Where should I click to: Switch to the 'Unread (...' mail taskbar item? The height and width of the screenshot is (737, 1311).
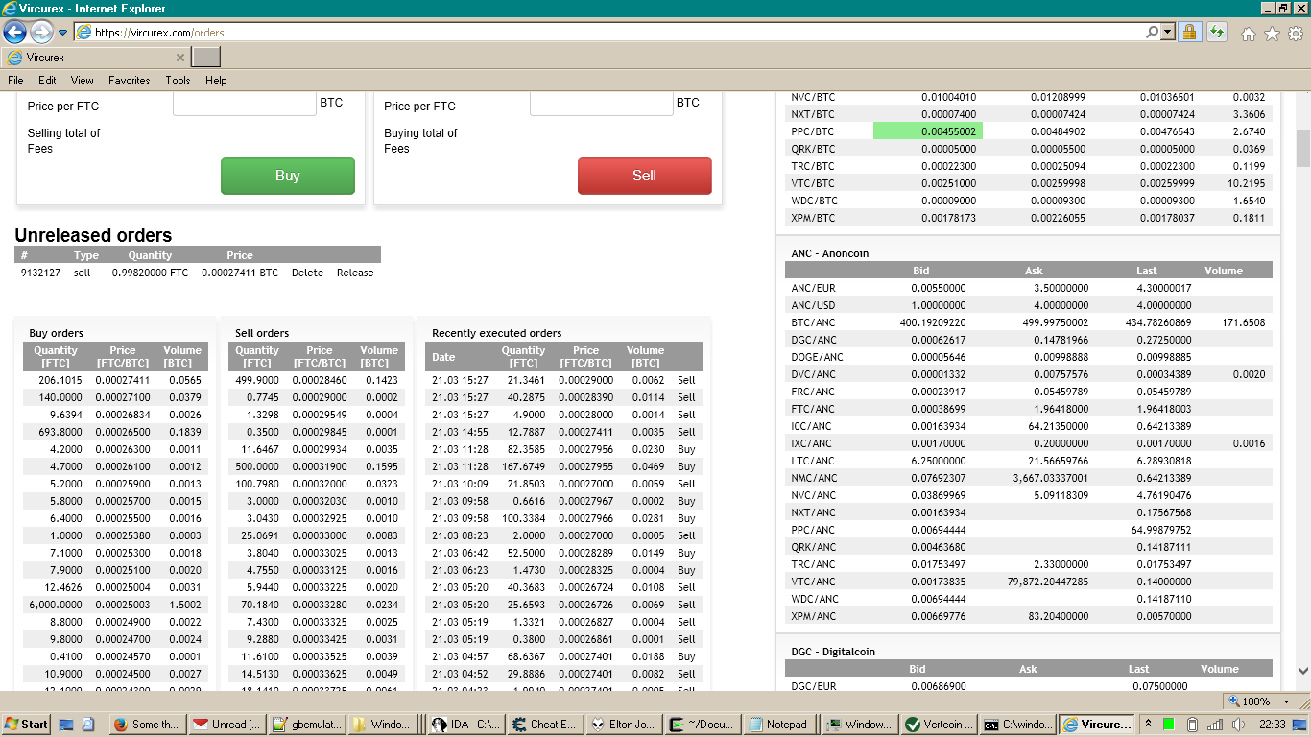tap(226, 725)
